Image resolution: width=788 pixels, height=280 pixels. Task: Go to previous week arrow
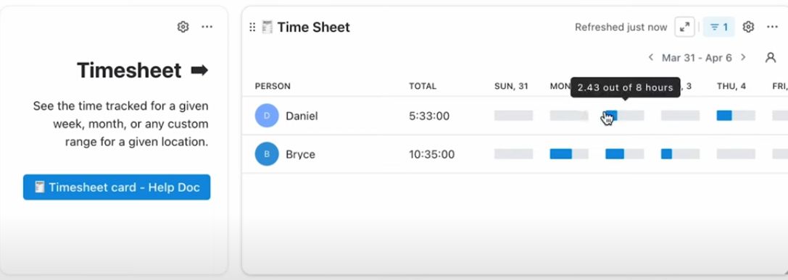pos(651,58)
